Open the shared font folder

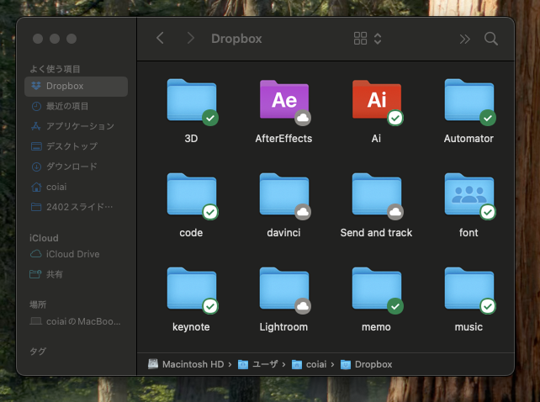(x=469, y=194)
